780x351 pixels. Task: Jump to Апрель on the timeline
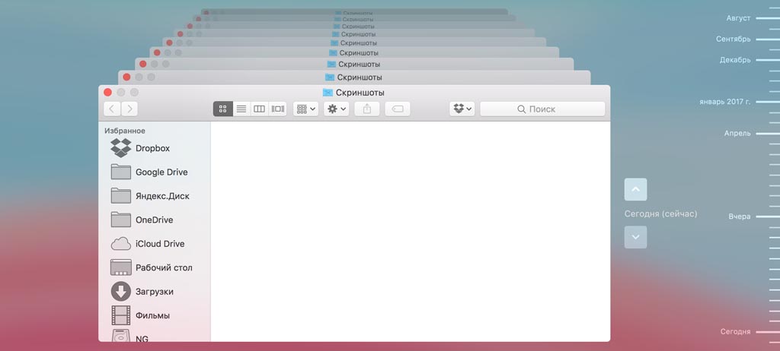click(x=737, y=133)
